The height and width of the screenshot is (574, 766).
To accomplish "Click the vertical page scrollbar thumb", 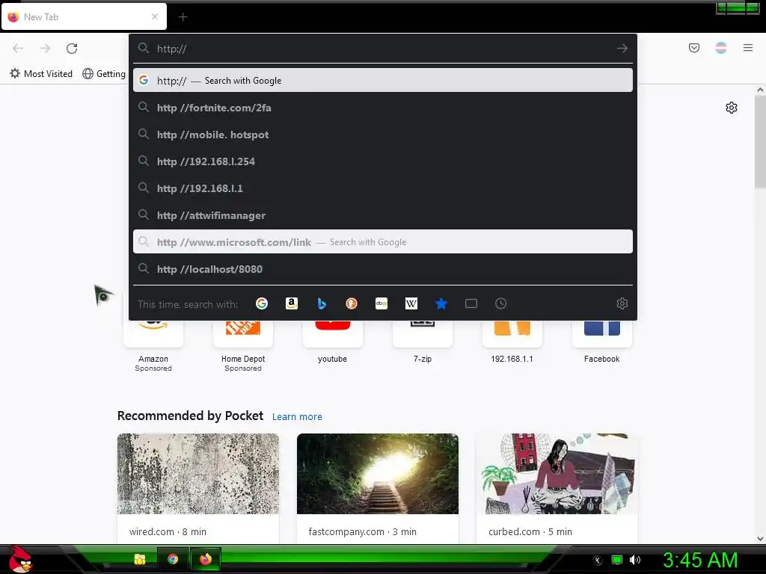I will [x=760, y=141].
